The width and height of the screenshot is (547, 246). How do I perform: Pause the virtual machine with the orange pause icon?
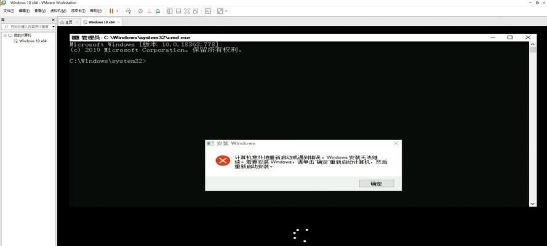coord(111,11)
